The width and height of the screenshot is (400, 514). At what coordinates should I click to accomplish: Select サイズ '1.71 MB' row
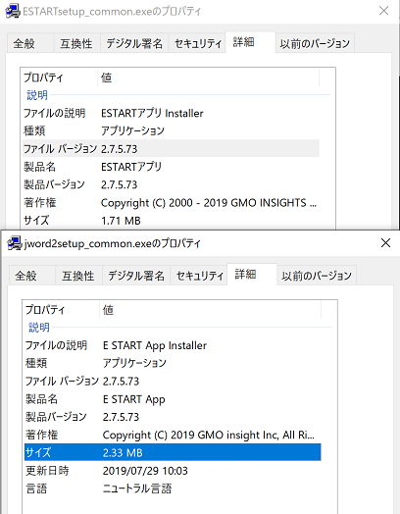[x=171, y=221]
